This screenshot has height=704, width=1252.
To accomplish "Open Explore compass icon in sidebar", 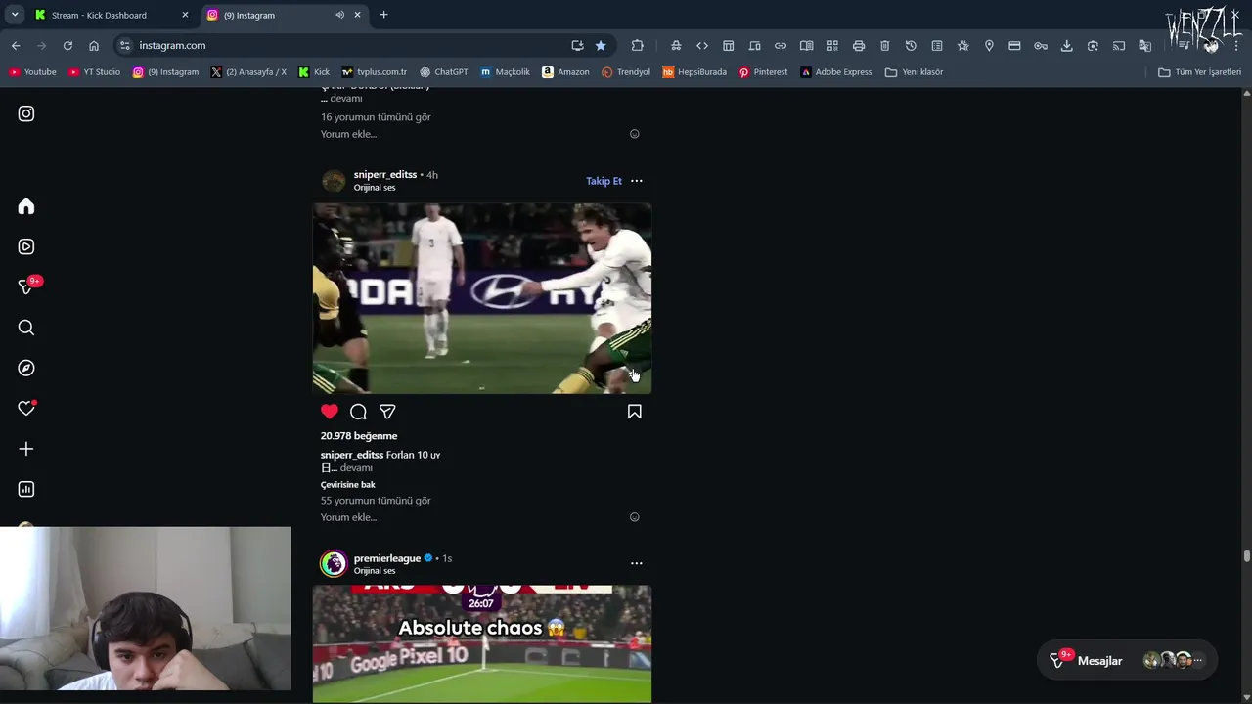I will 26,368.
